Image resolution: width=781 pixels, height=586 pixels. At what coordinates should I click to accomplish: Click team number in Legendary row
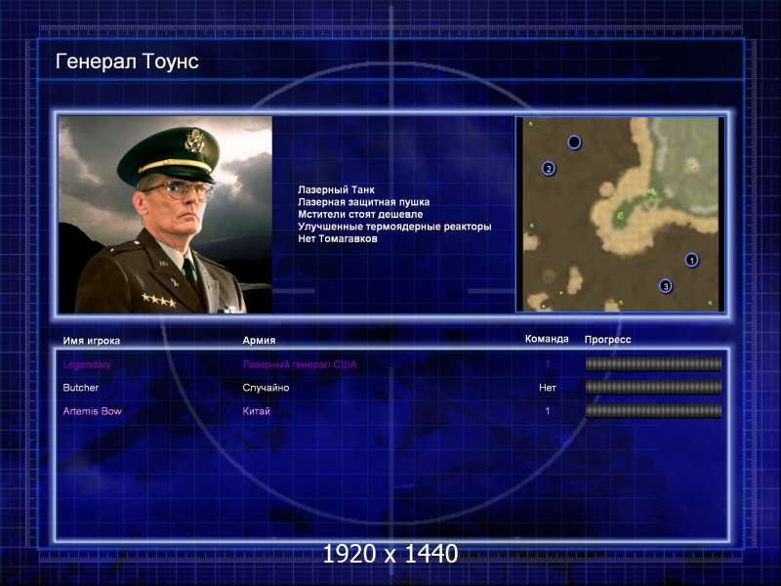click(548, 364)
